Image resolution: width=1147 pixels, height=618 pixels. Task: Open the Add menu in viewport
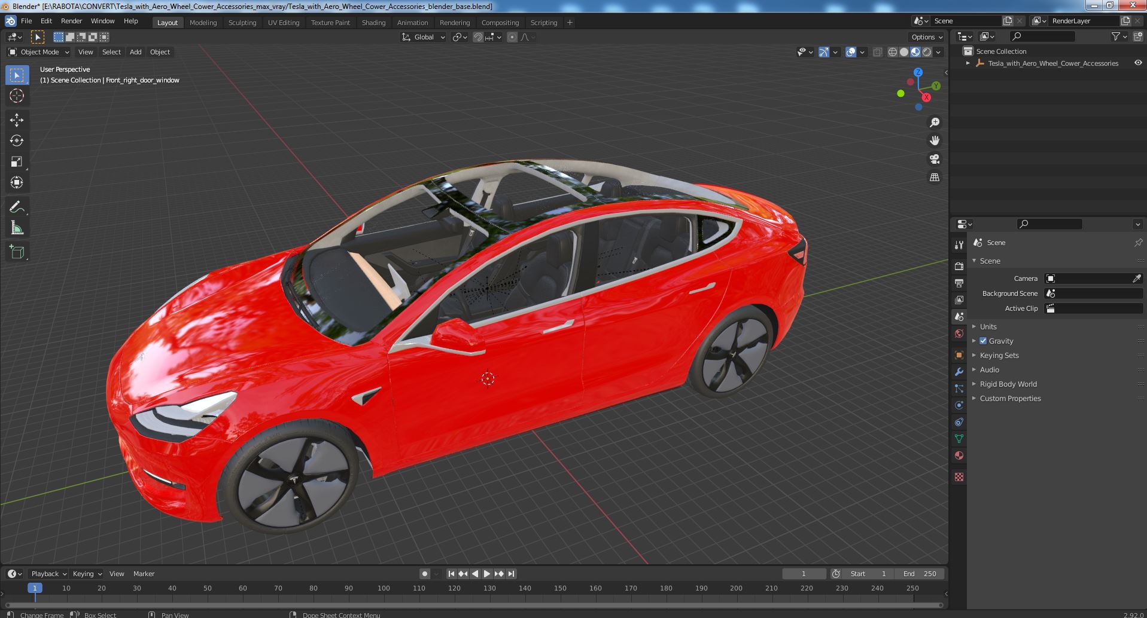[136, 52]
